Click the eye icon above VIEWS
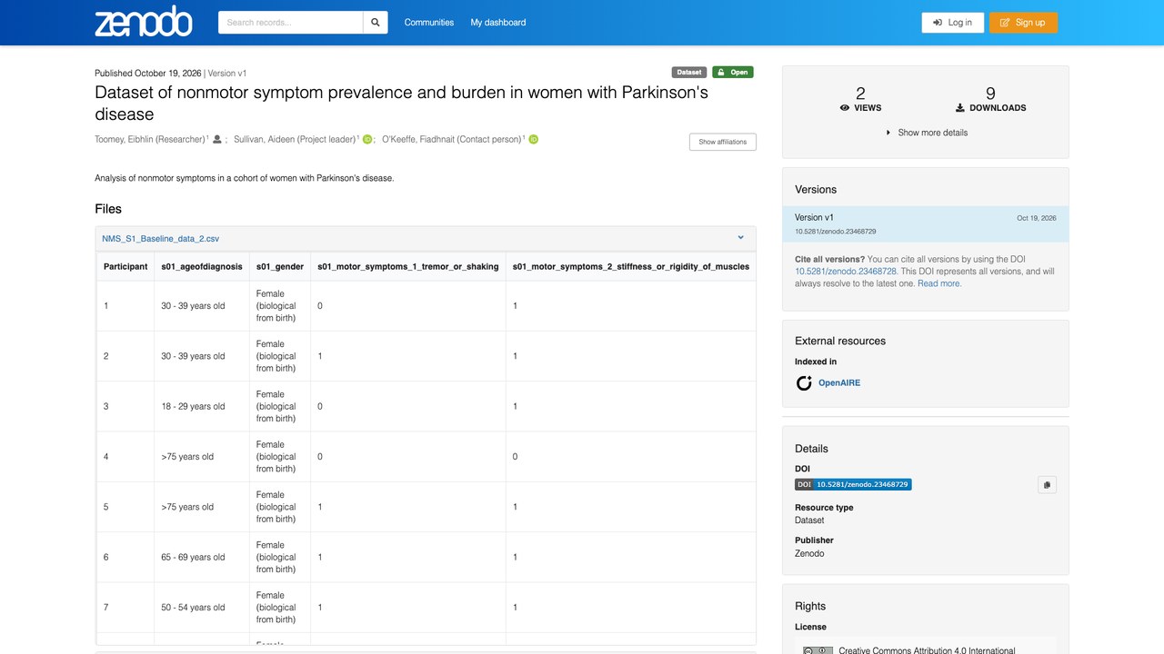 845,108
